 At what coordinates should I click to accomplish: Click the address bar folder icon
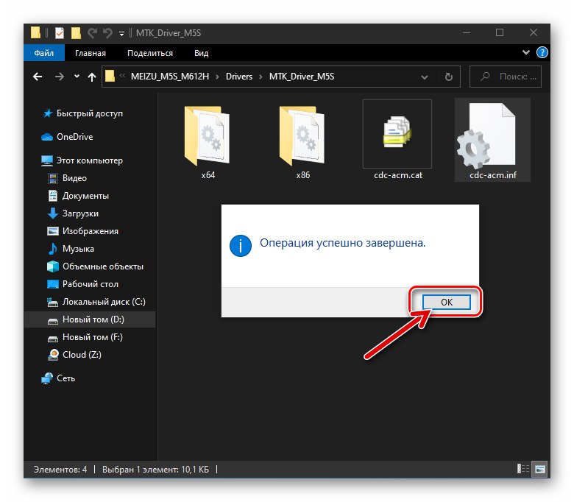(x=110, y=76)
